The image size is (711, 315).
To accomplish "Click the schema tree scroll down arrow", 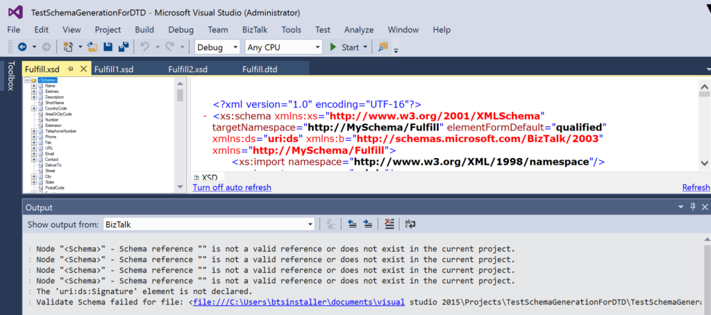I will tap(180, 187).
